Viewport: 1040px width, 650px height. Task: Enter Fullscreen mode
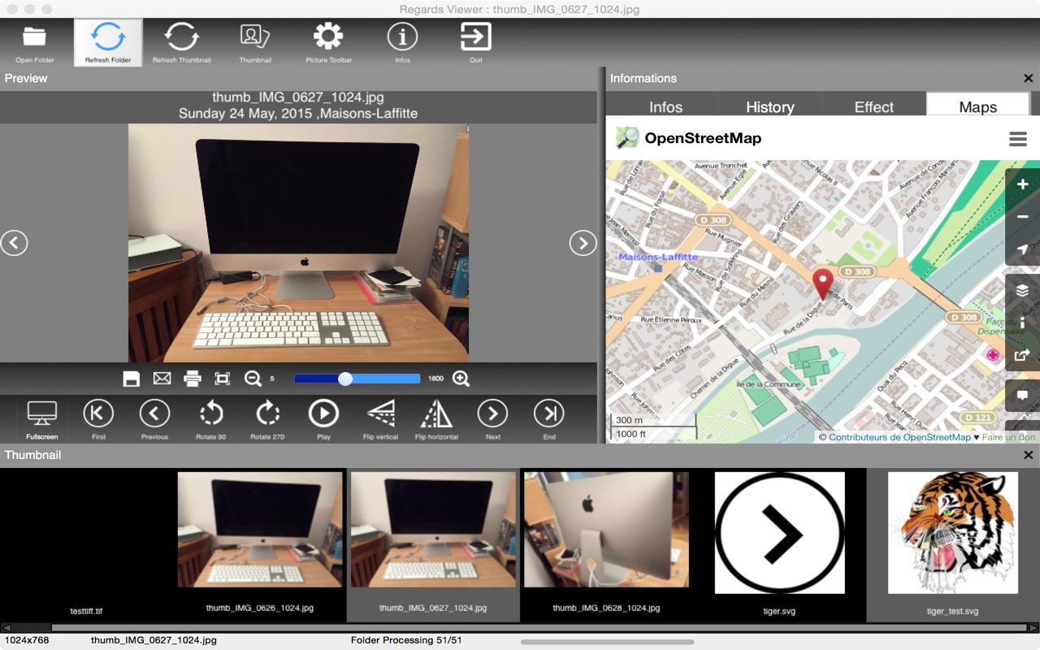click(41, 414)
